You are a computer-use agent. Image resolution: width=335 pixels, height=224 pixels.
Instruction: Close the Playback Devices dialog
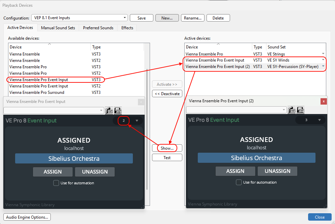click(x=320, y=217)
